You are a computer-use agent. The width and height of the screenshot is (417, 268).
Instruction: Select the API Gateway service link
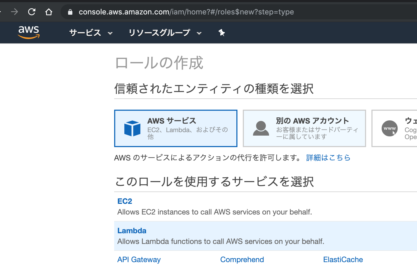click(139, 259)
